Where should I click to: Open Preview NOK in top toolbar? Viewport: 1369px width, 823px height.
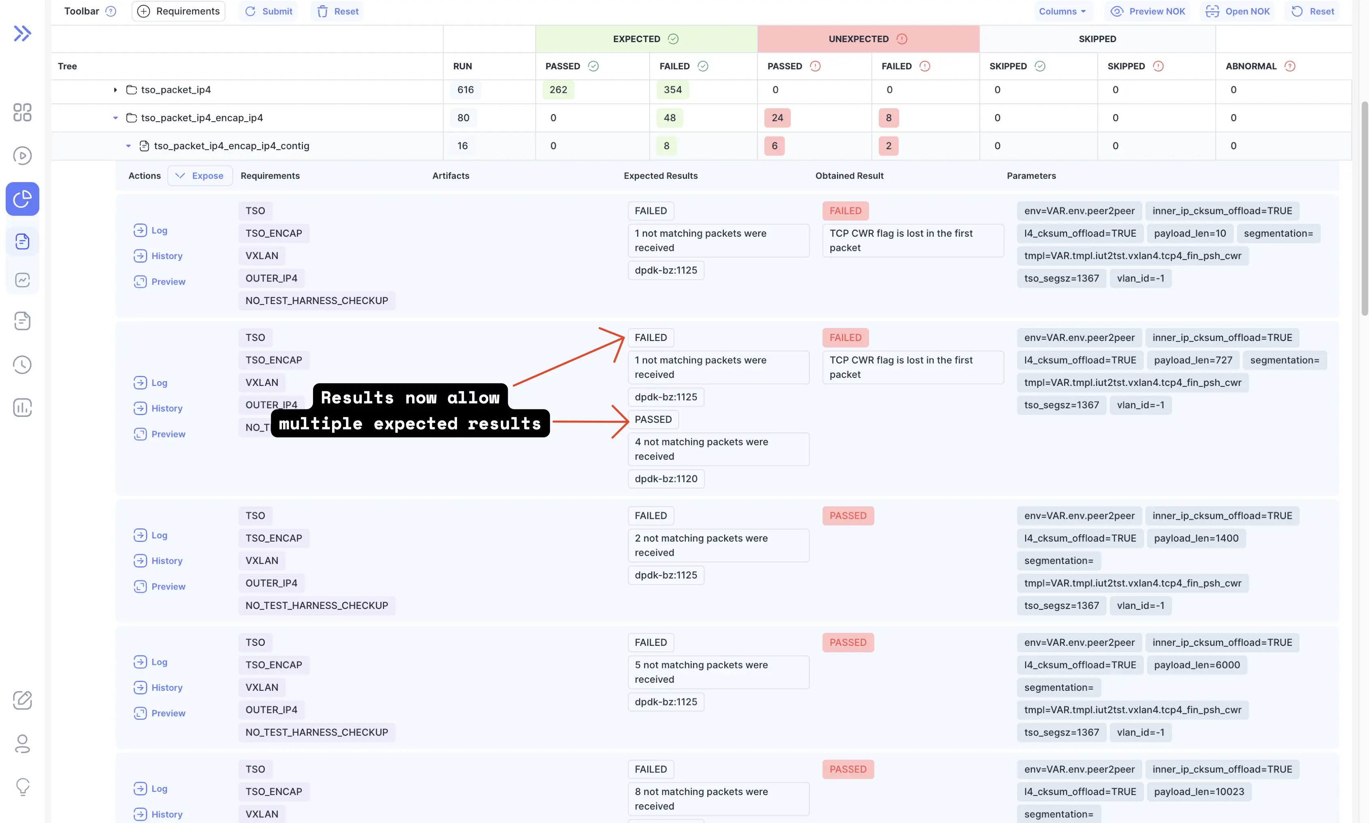tap(1148, 11)
